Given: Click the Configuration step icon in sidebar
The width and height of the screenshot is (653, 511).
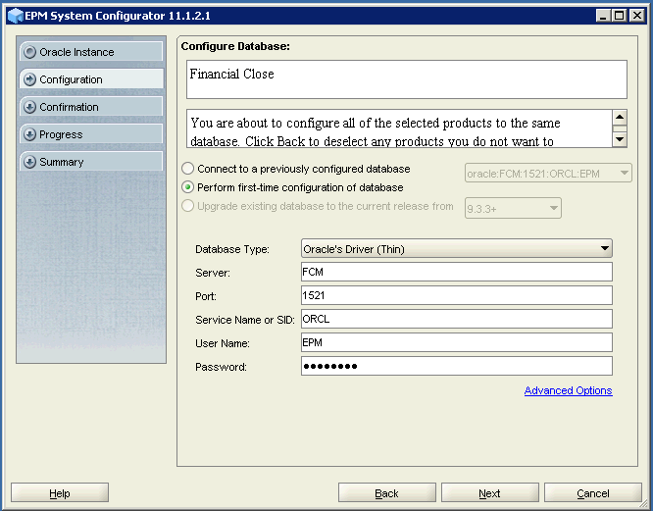Looking at the screenshot, I should click(29, 79).
